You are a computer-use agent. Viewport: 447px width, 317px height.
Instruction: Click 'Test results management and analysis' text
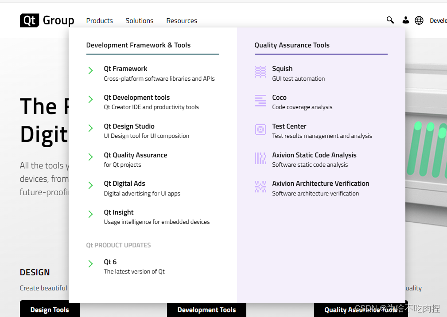[322, 136]
